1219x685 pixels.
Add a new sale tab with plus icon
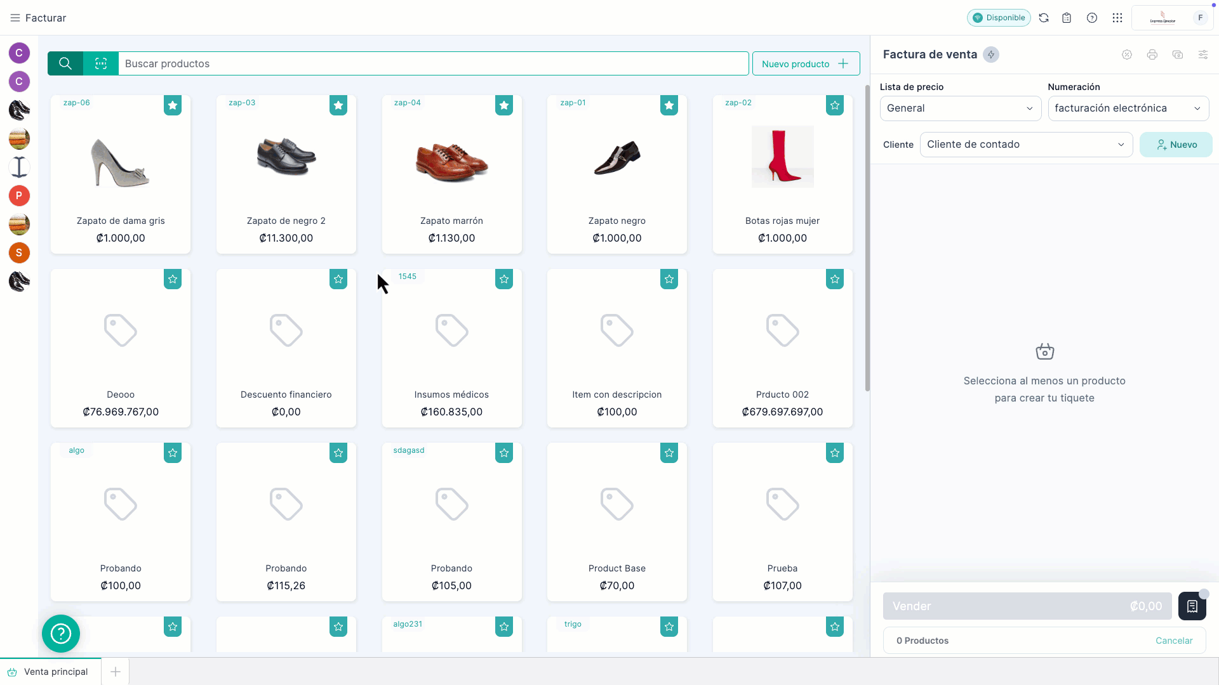tap(116, 672)
